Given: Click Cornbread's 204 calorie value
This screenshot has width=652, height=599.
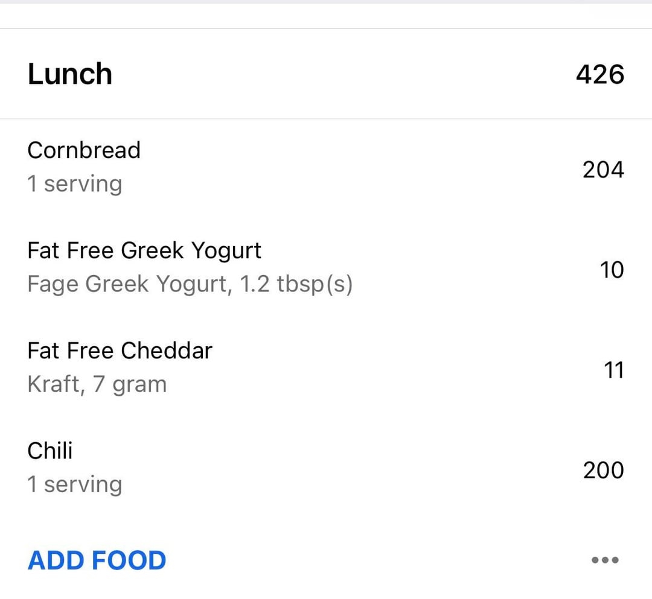Looking at the screenshot, I should click(x=603, y=170).
